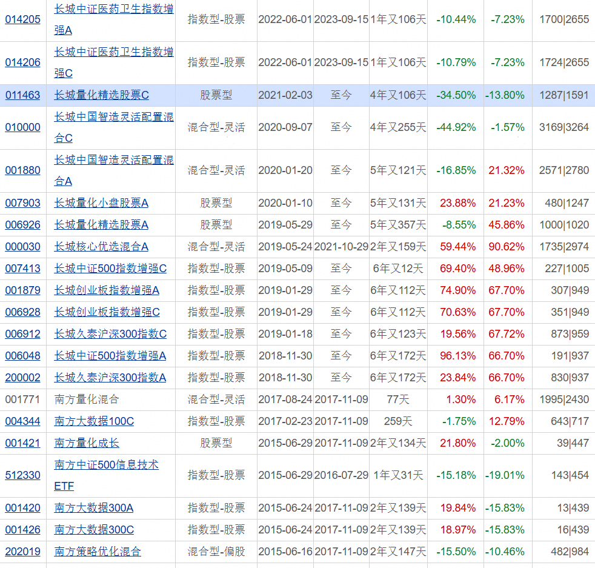
Task: Click the 长城中证500指数增强C fund name
Action: pyautogui.click(x=110, y=268)
